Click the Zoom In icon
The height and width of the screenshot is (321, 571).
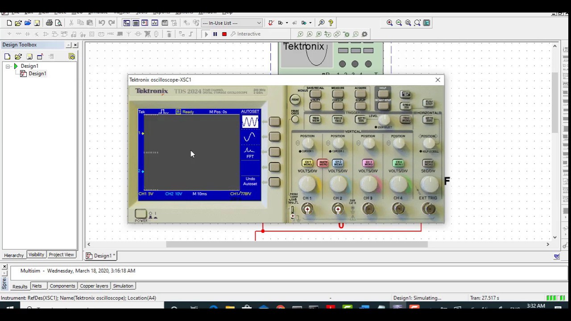click(x=389, y=23)
